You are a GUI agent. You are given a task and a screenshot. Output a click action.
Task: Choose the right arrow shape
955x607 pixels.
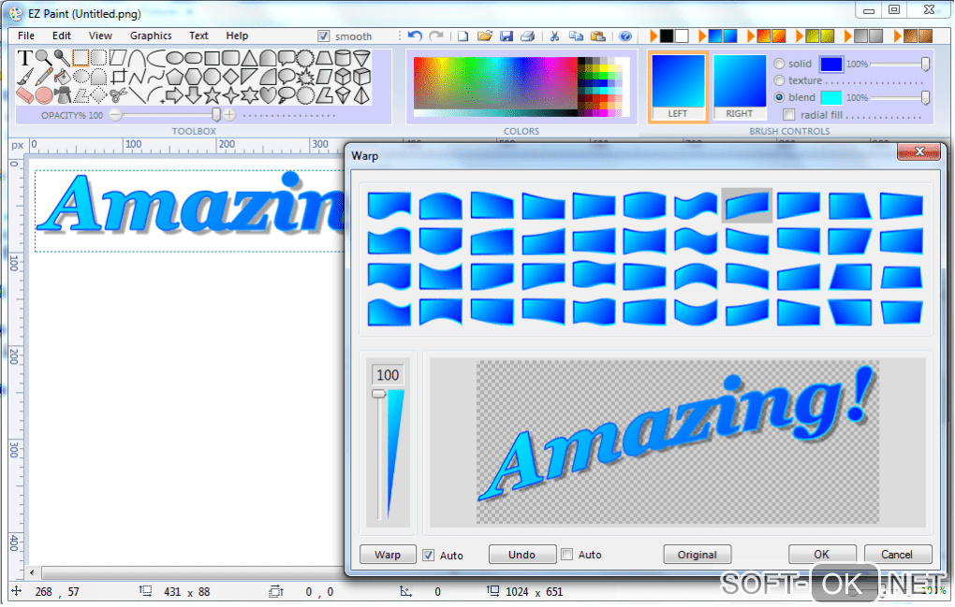(174, 95)
